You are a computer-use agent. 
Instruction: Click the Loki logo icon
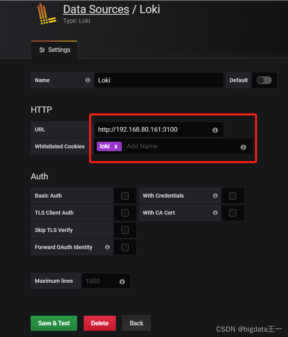[x=47, y=14]
